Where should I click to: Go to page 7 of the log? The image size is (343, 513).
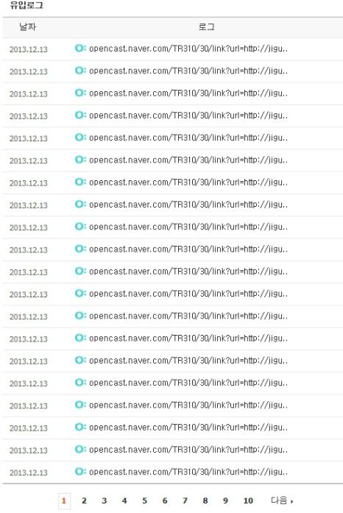185,500
